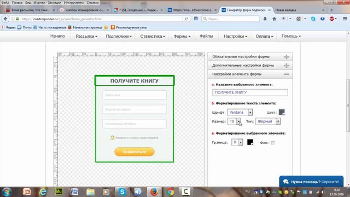Open Adobe Muse from the taskbar
Viewport: 350px width, 197px height.
point(59,192)
